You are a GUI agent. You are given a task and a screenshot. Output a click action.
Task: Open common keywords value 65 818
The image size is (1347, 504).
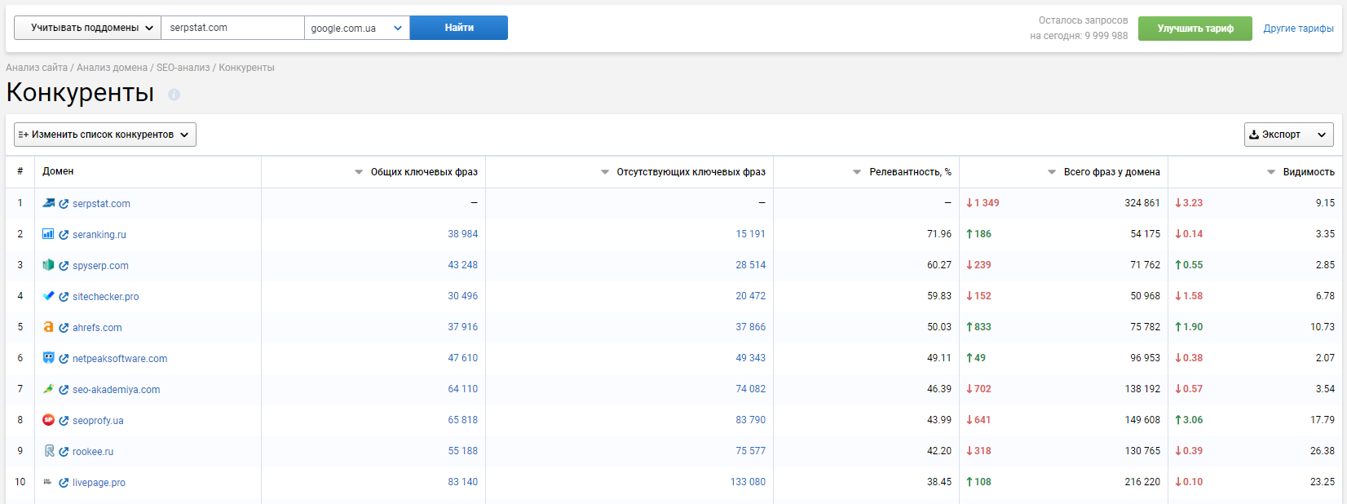coord(463,420)
